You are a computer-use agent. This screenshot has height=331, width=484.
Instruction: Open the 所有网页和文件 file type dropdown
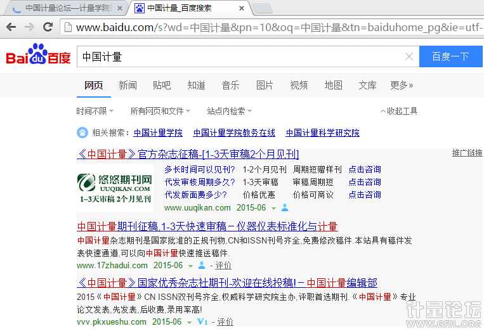(x=160, y=111)
